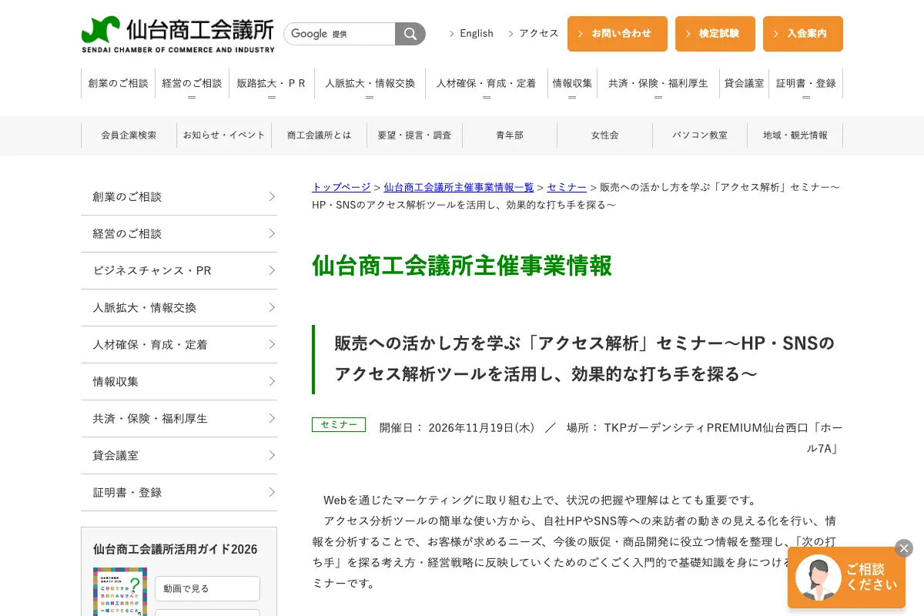Open sidebar 共済・保険・福利厚生 item
924x616 pixels.
(179, 418)
